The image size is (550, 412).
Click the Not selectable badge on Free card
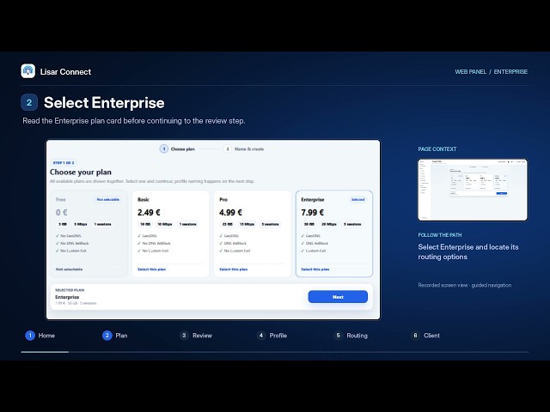[x=108, y=199]
